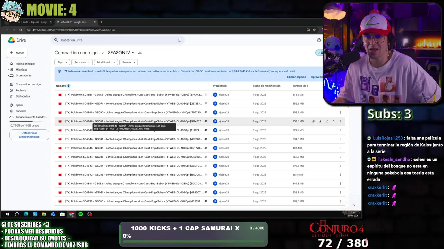Sort by Fecha de modificación column
Image resolution: width=444 pixels, height=249 pixels.
[266, 86]
